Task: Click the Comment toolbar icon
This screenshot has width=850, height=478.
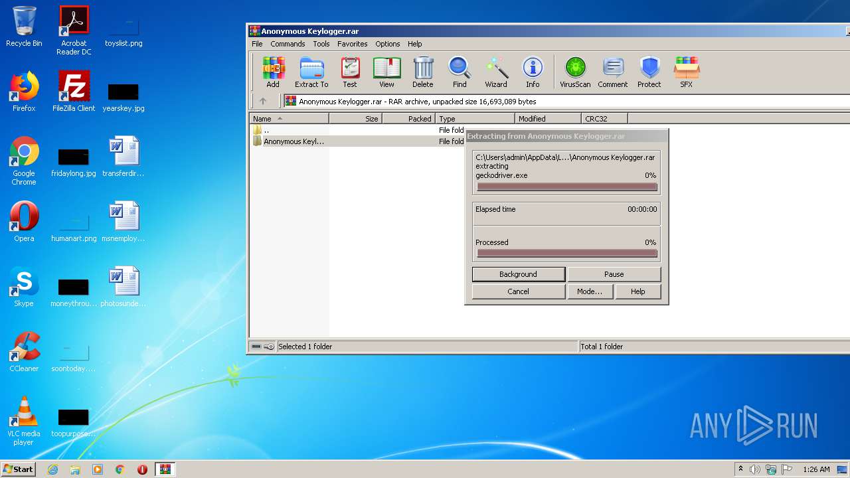Action: point(612,72)
